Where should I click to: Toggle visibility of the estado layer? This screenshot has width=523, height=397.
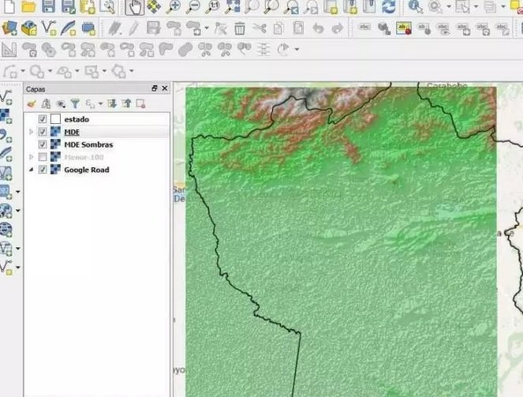[43, 119]
